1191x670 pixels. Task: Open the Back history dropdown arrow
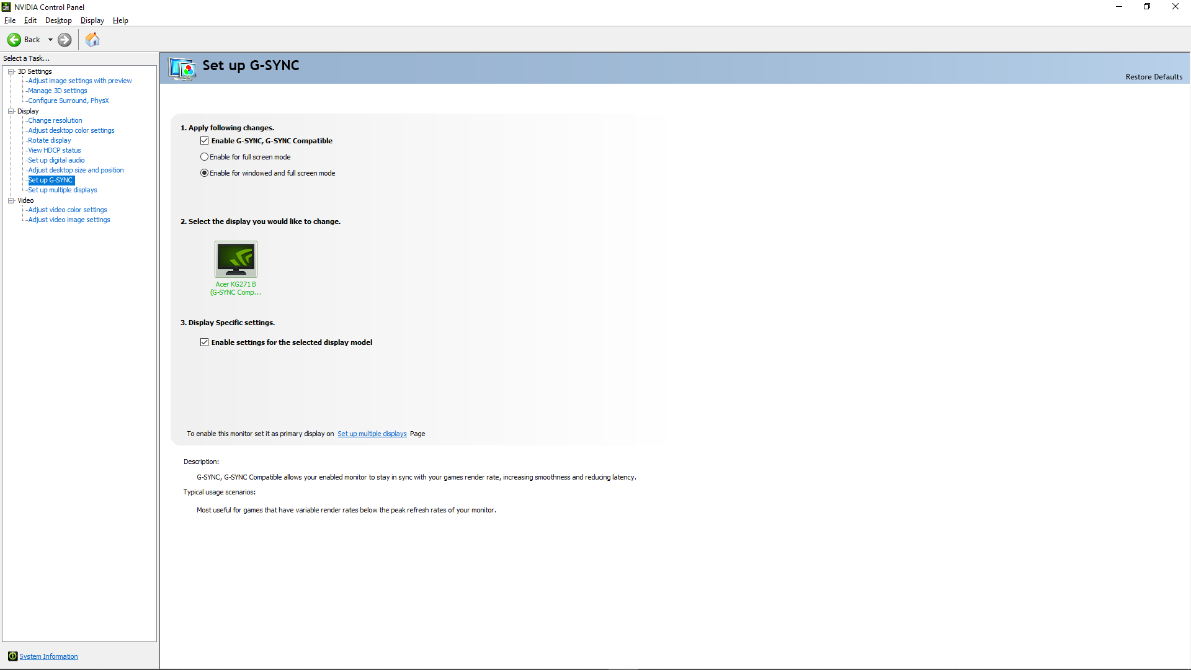[x=50, y=40]
